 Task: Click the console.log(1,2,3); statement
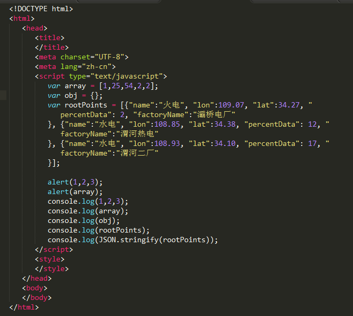88,202
